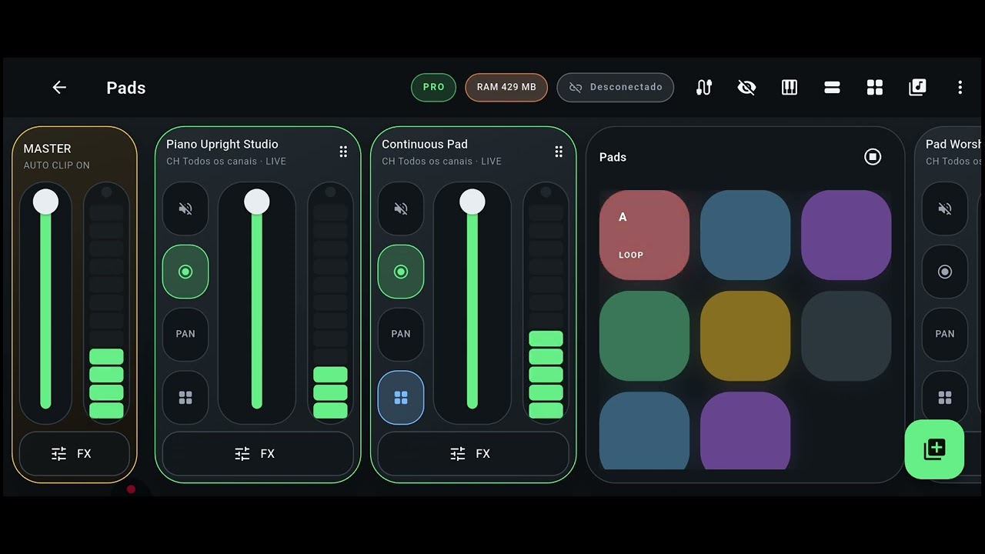Click the Pads panel title

click(613, 157)
